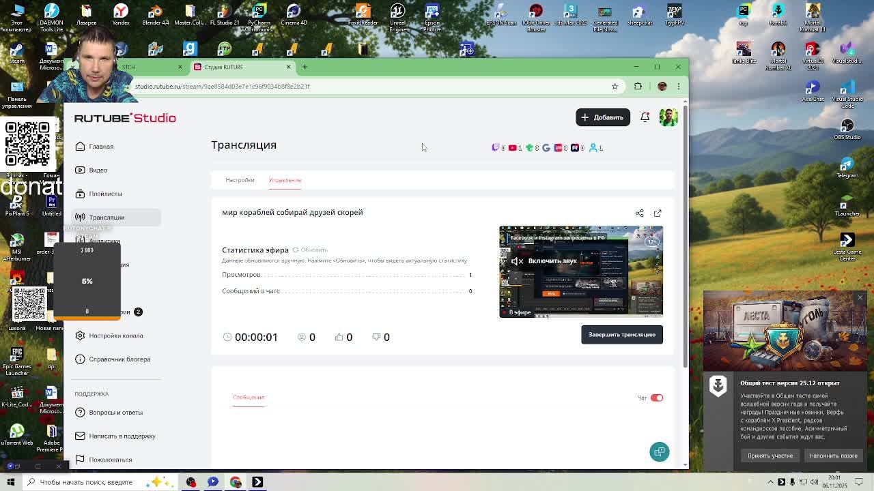Click Принять участие in Lesta notification
874x491 pixels.
(x=770, y=456)
